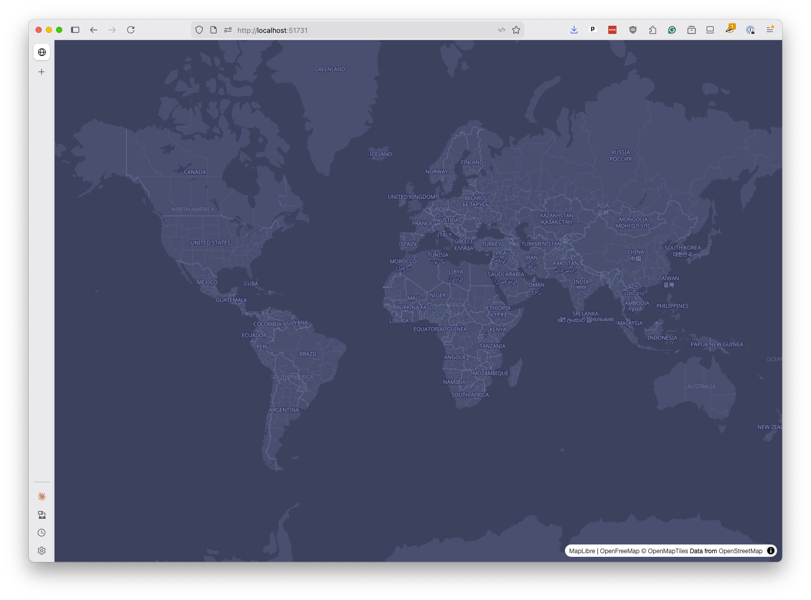This screenshot has height=600, width=811.
Task: Click the OpenStreetMap attribution link
Action: coord(741,551)
